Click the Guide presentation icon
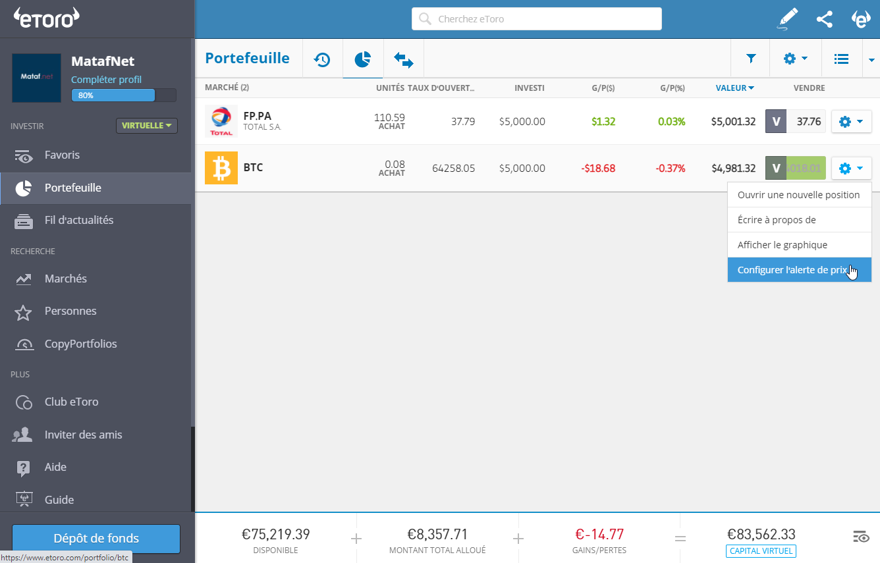 coord(23,500)
